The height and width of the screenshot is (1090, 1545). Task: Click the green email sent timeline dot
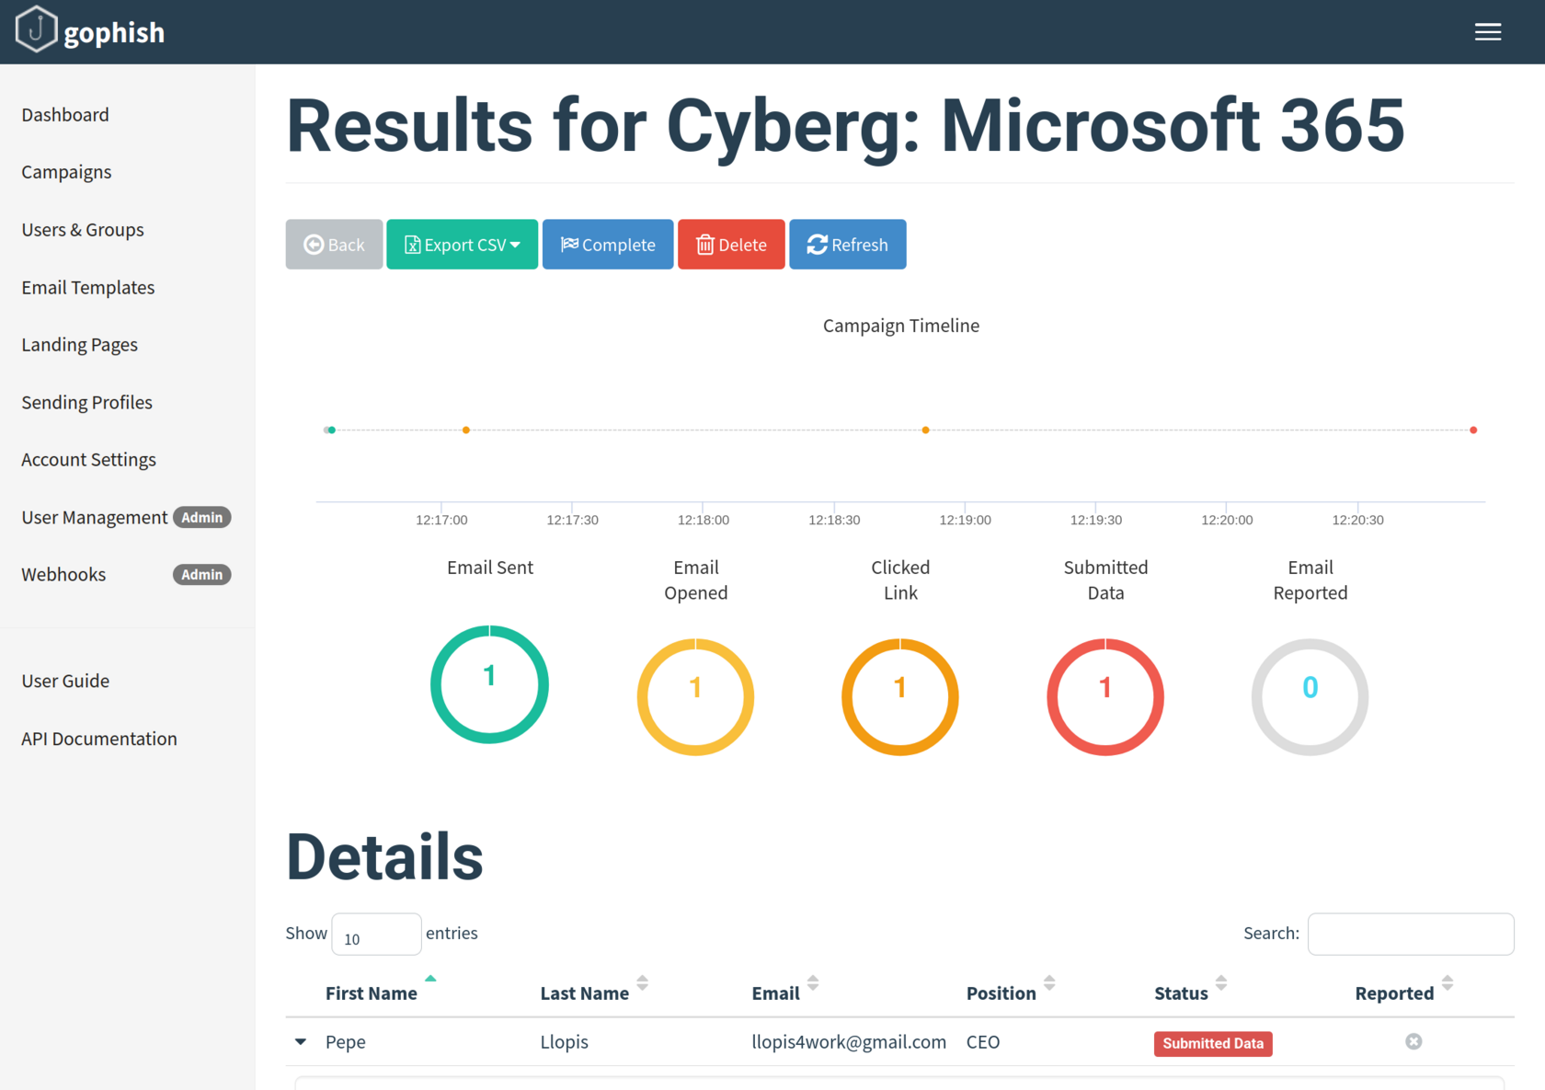332,430
